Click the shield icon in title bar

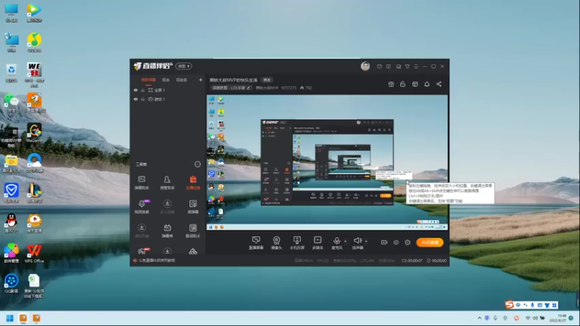click(x=389, y=67)
